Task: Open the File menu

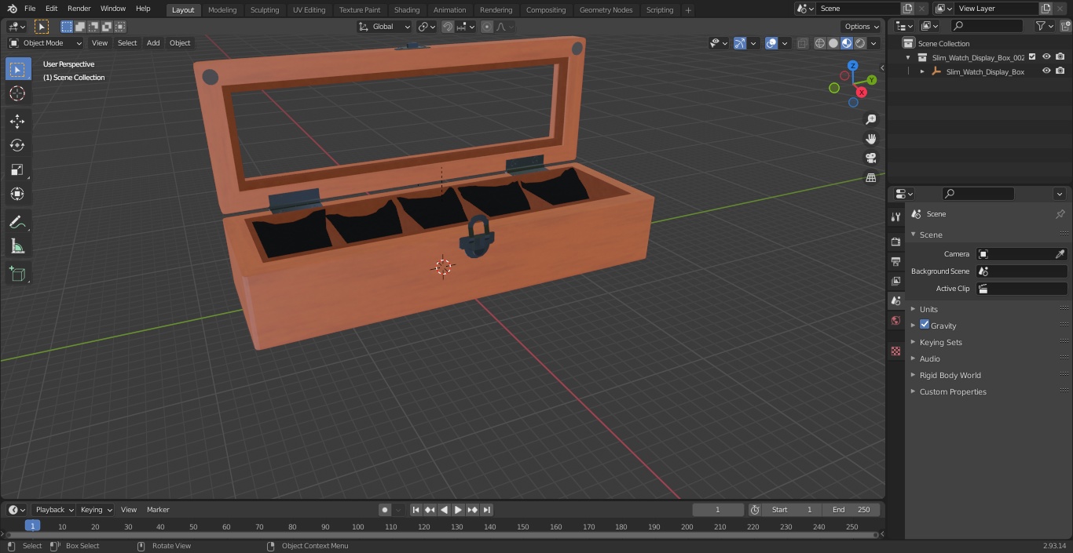Action: tap(30, 9)
